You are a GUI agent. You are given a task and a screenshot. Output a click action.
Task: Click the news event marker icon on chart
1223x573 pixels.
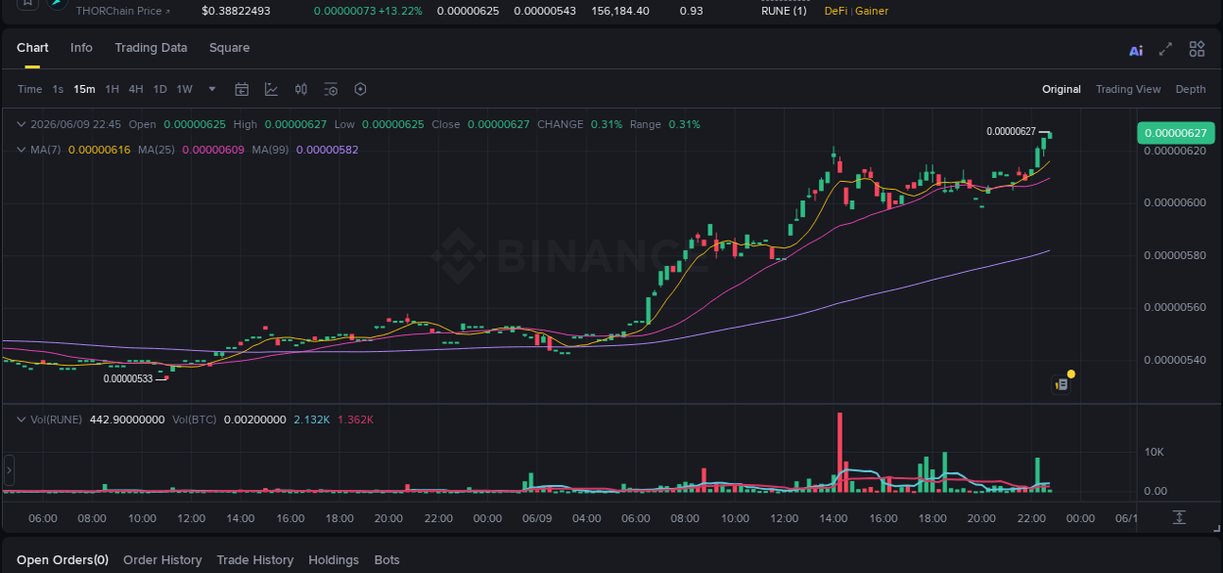click(1062, 384)
